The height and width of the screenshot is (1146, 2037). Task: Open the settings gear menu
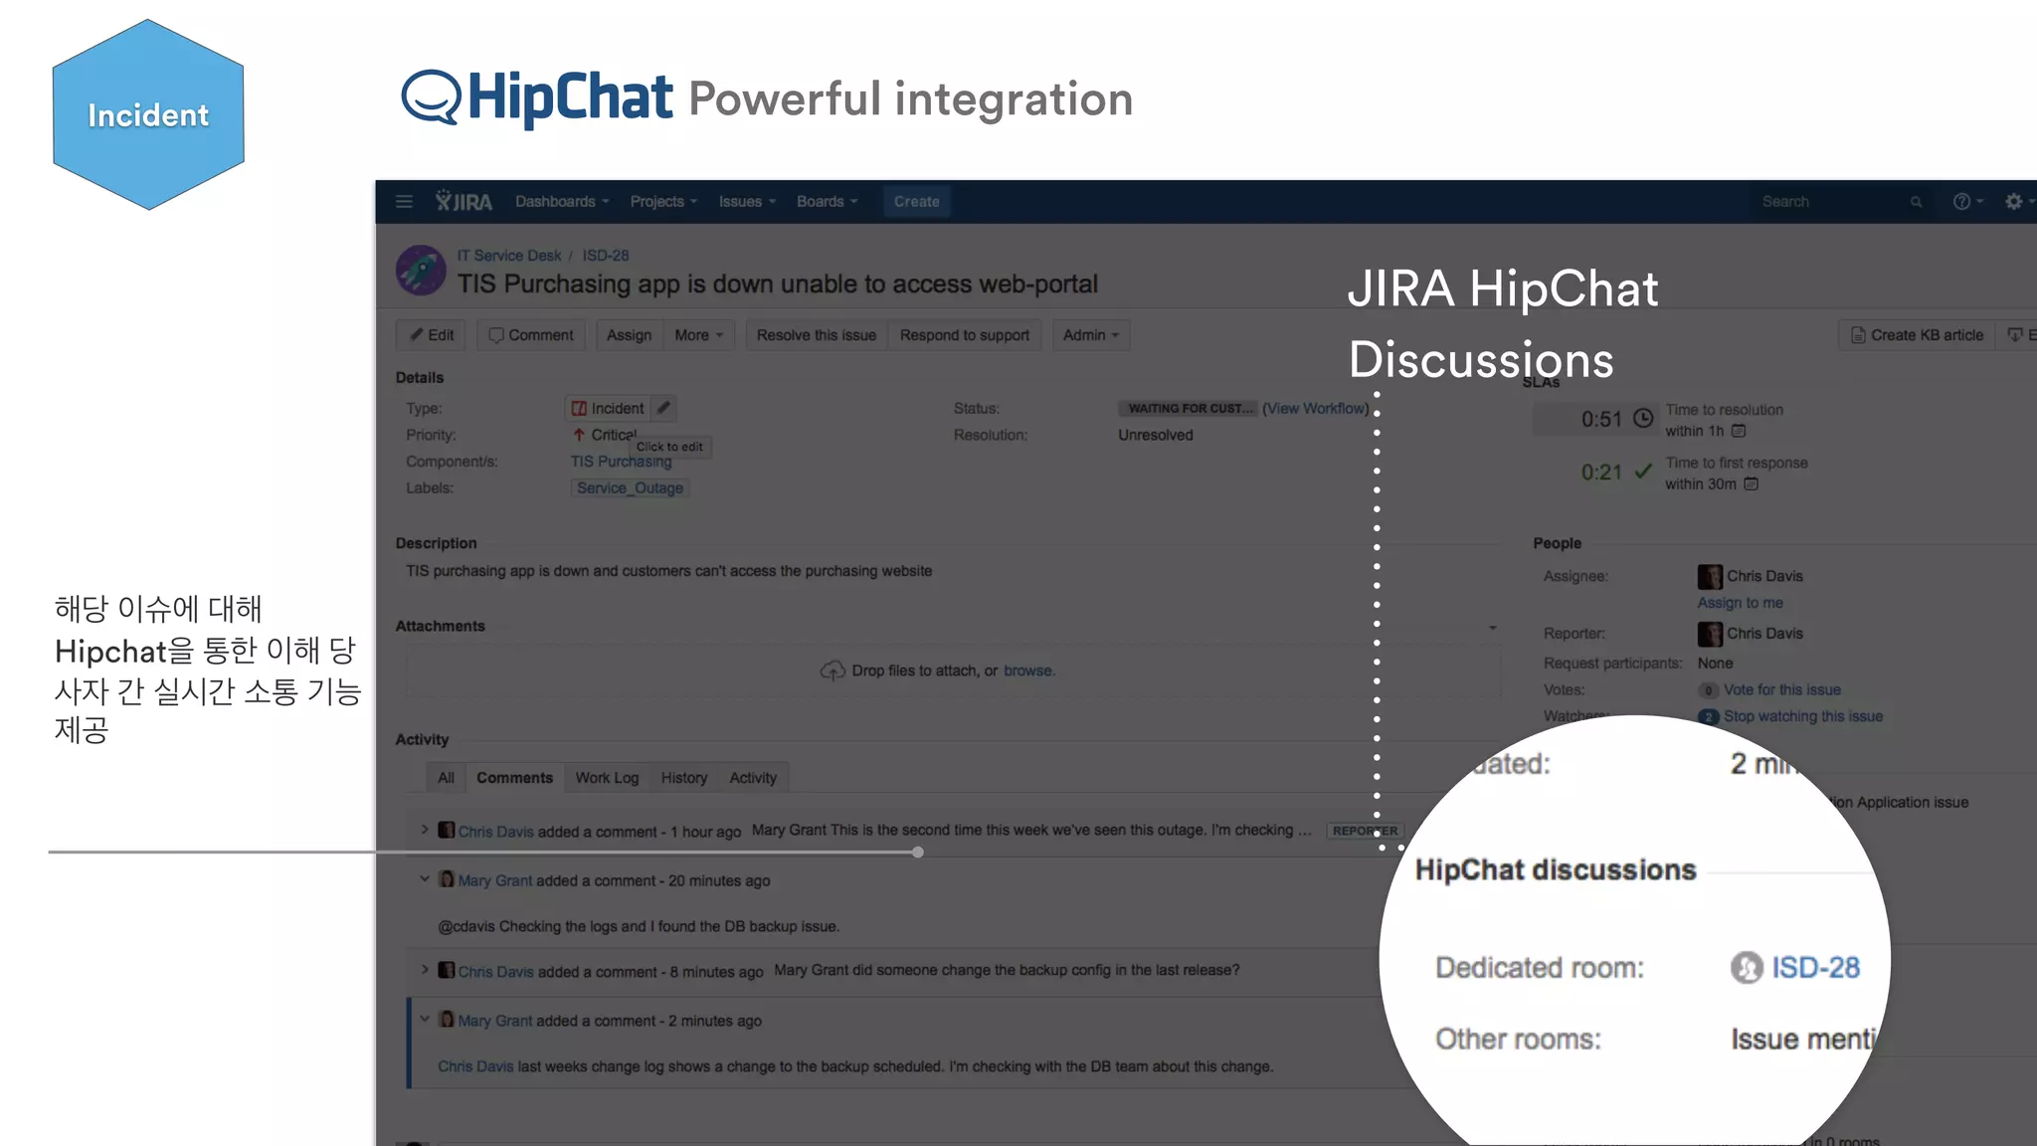pyautogui.click(x=2018, y=202)
